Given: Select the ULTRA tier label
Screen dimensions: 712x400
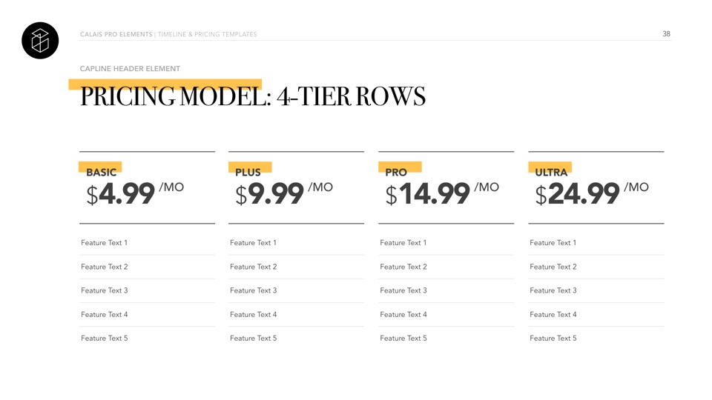Looking at the screenshot, I should pos(551,172).
